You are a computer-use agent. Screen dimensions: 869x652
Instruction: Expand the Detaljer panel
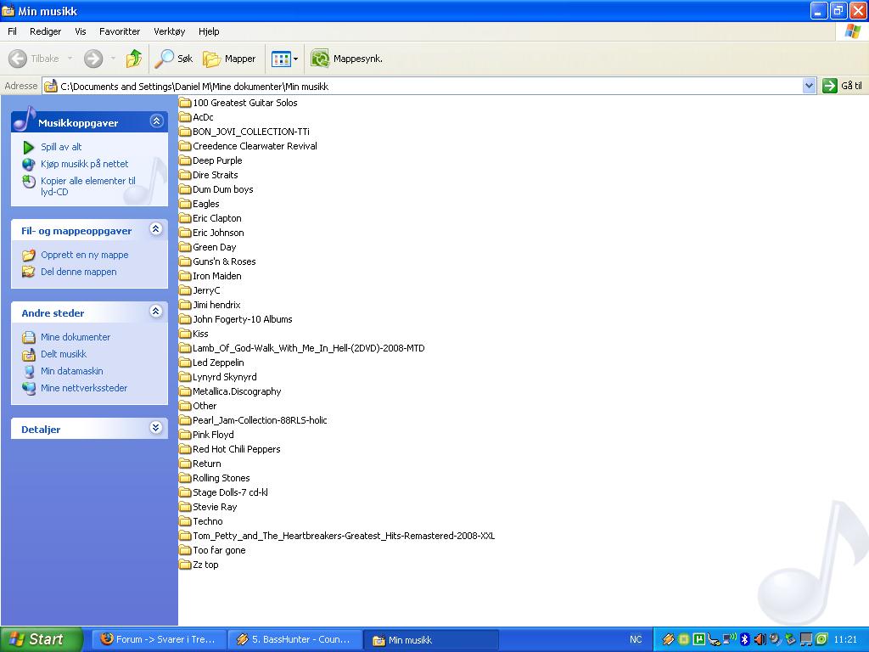point(156,428)
